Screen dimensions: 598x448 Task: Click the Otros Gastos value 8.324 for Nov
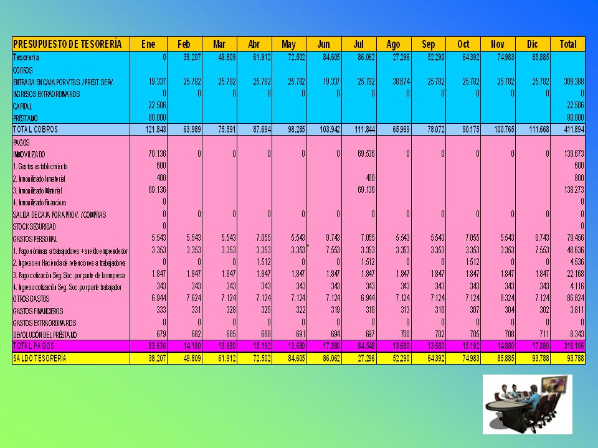point(507,298)
